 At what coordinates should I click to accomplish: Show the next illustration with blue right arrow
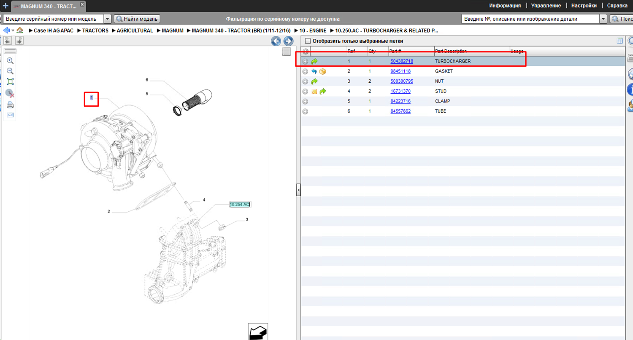pos(288,41)
